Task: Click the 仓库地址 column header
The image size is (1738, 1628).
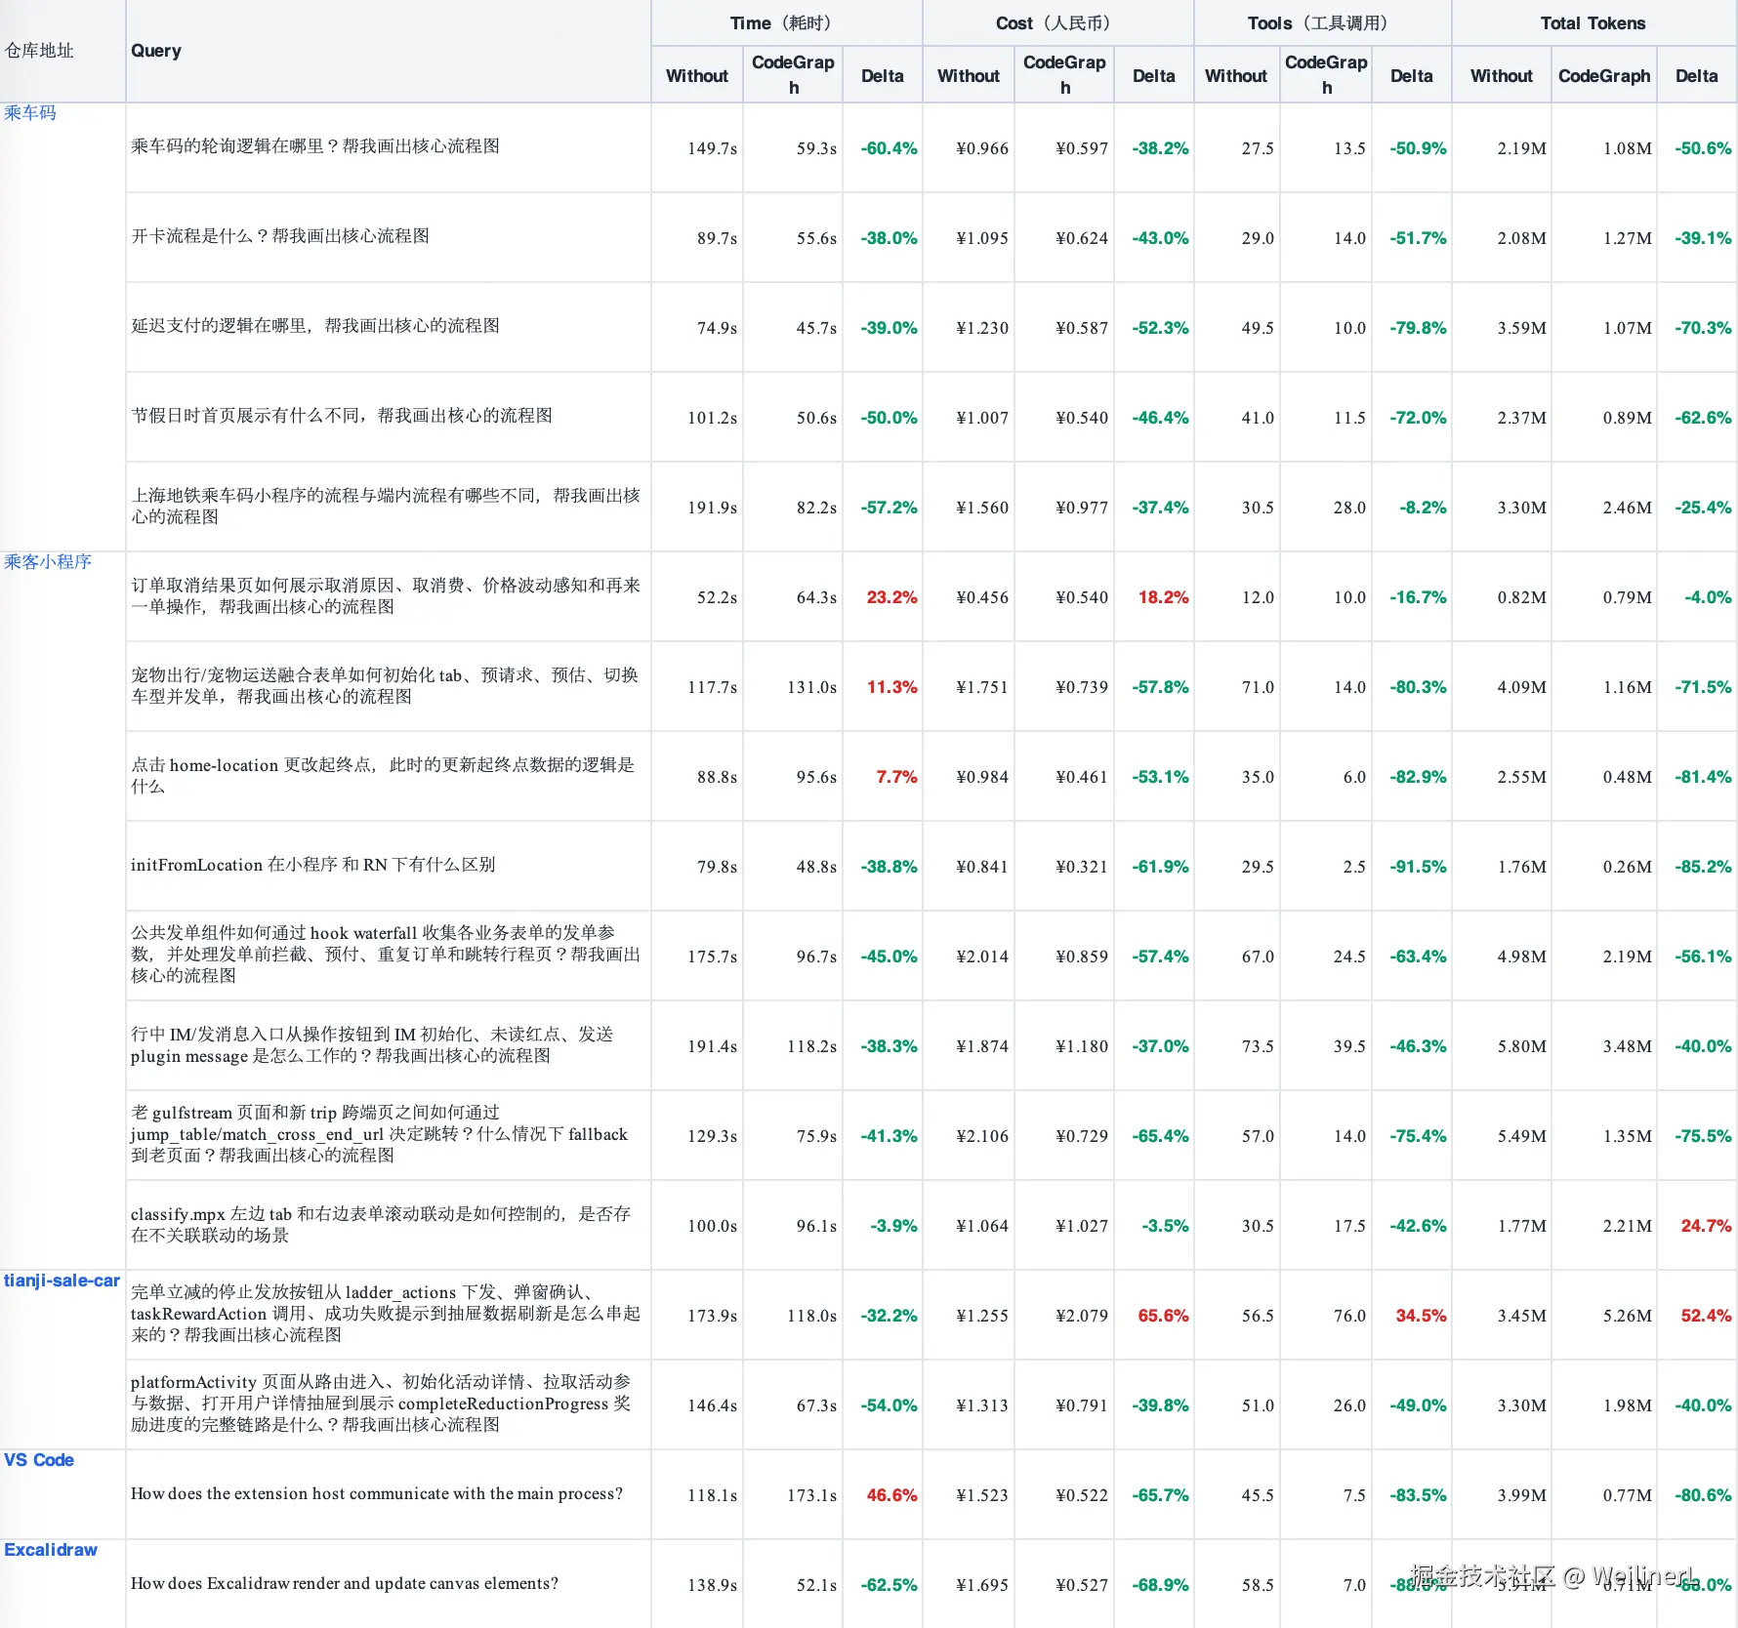Action: 39,51
